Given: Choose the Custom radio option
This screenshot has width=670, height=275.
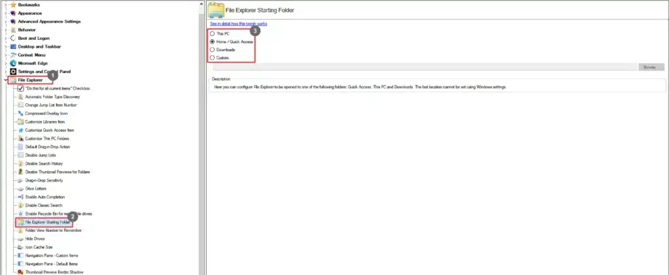Looking at the screenshot, I should pyautogui.click(x=213, y=57).
